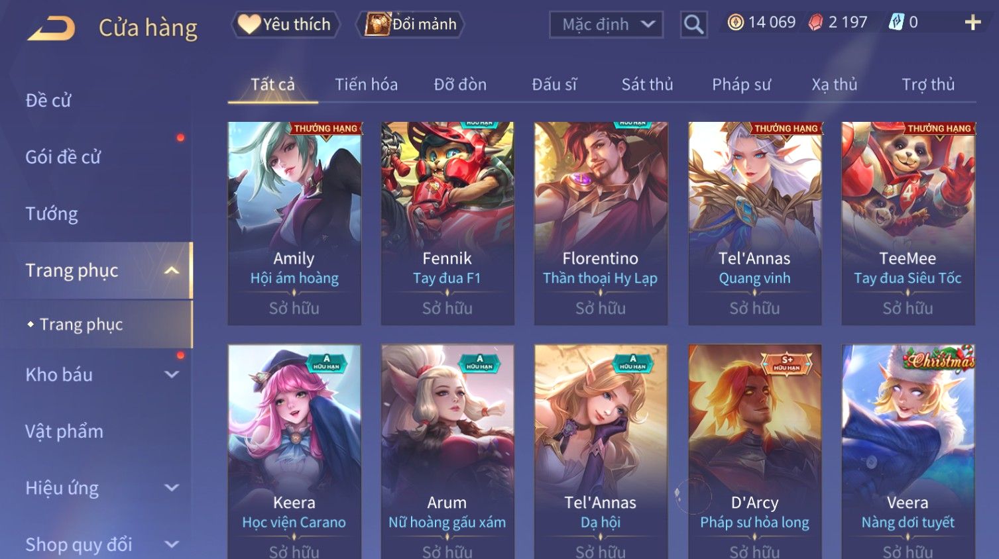Open Yêu thích heart favorites
Screen dimensions: 999x559
(285, 25)
